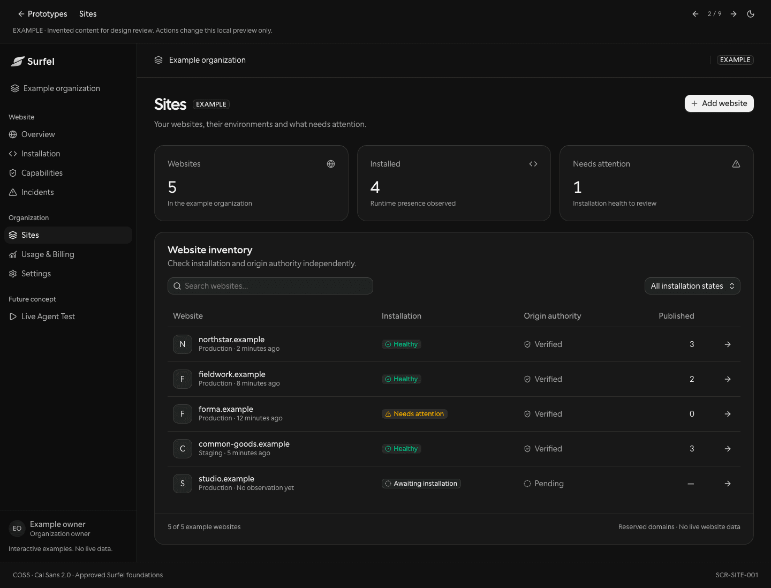771x588 pixels.
Task: Click the Installation code icon in sidebar
Action: (x=13, y=154)
